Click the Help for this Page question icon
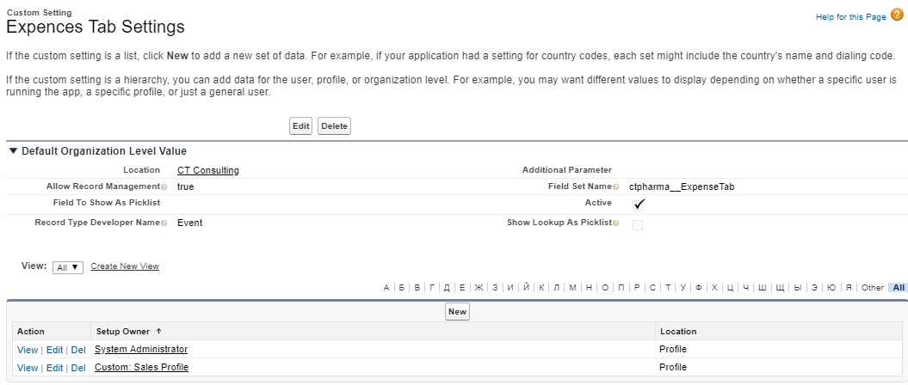This screenshot has height=385, width=908. click(x=897, y=15)
